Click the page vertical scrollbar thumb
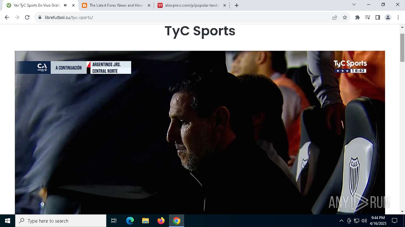The image size is (405, 227). click(x=402, y=47)
